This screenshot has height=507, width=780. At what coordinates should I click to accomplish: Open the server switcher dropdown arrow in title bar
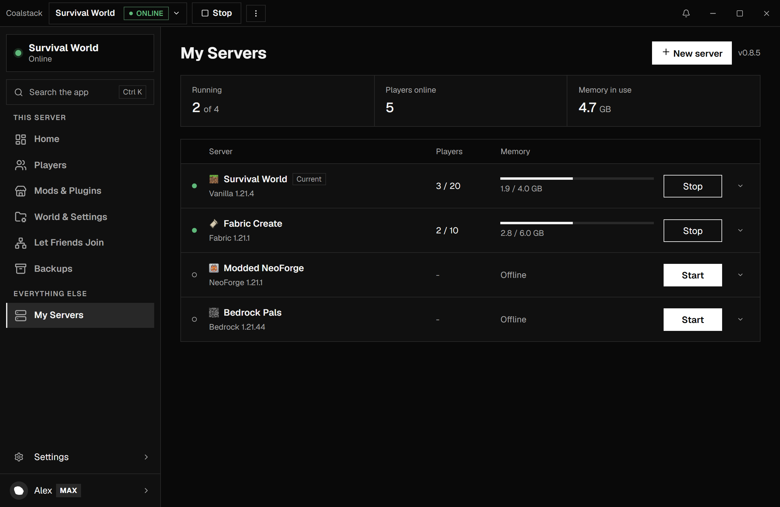click(176, 13)
